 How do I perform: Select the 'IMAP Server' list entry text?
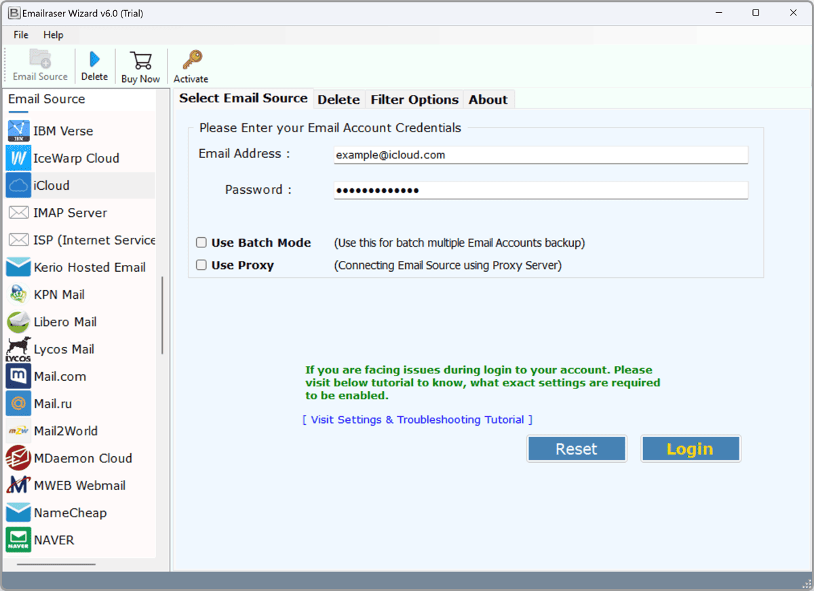[x=70, y=213]
